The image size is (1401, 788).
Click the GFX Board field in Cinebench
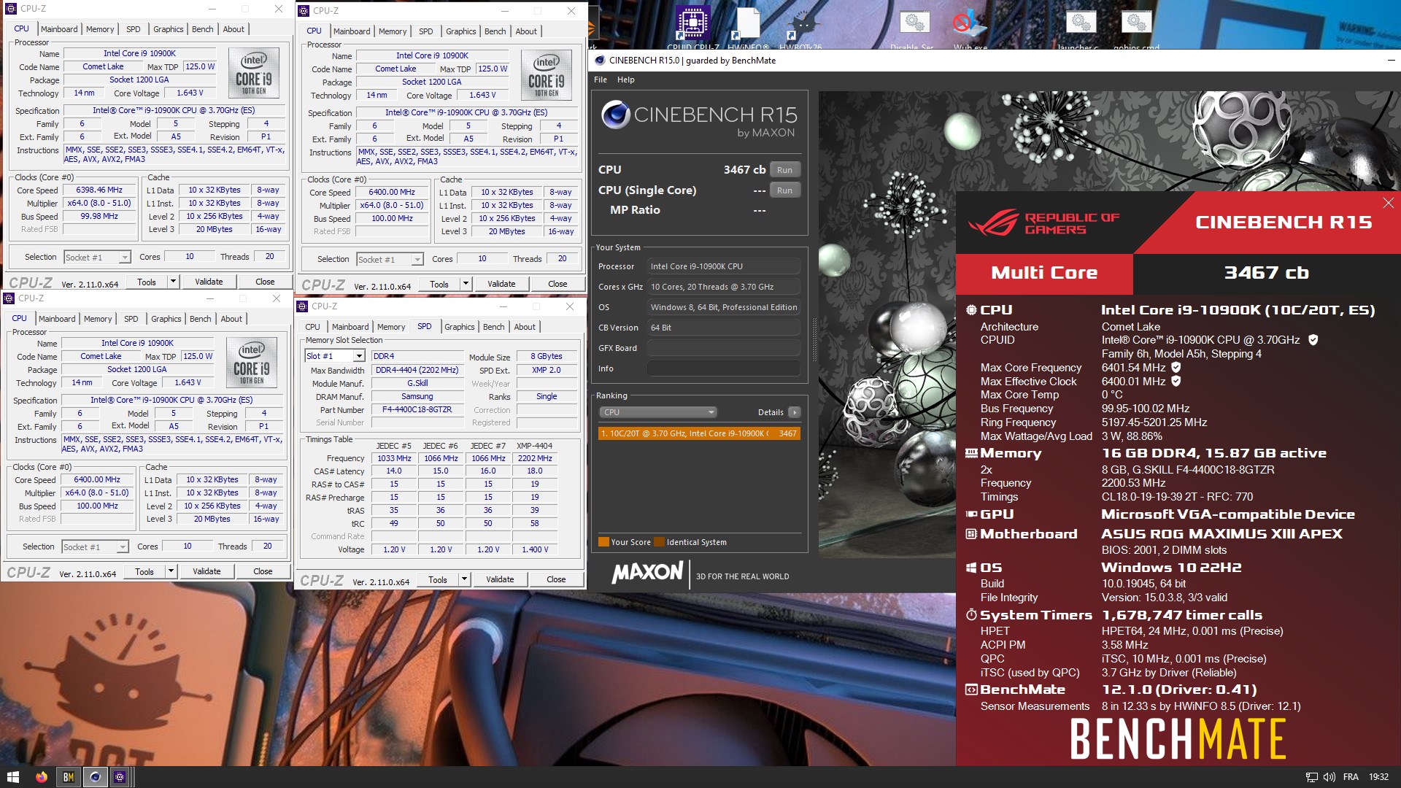click(723, 348)
